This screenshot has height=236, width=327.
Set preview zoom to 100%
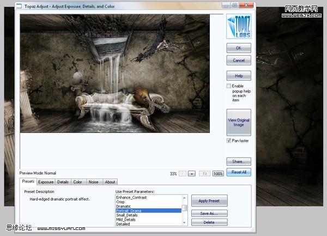[218, 173]
